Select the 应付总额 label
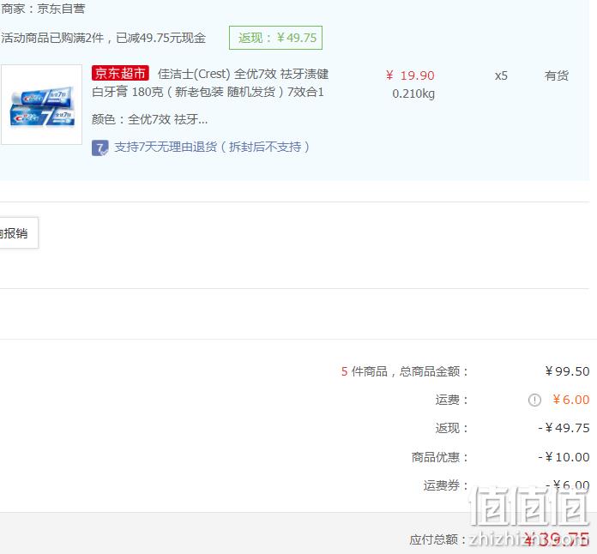The width and height of the screenshot is (597, 554). [437, 539]
